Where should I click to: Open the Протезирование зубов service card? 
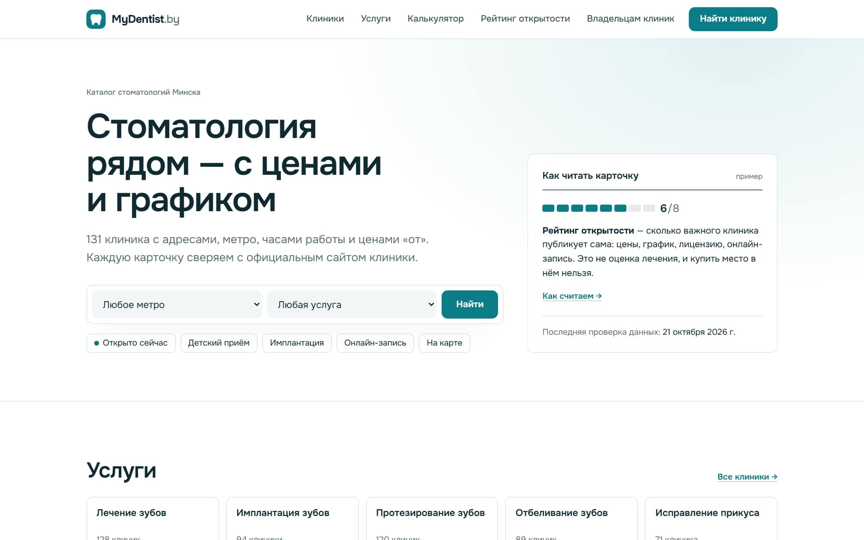coord(432,518)
